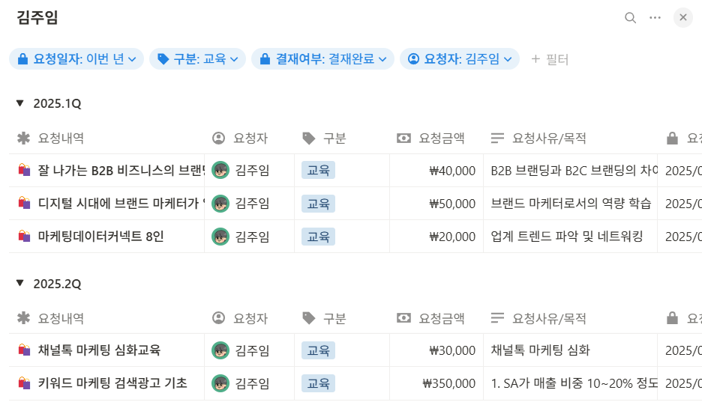Open the 키워드 마케팅 검색광고 기초 entry
Viewport: 702px width, 408px height.
click(x=112, y=383)
